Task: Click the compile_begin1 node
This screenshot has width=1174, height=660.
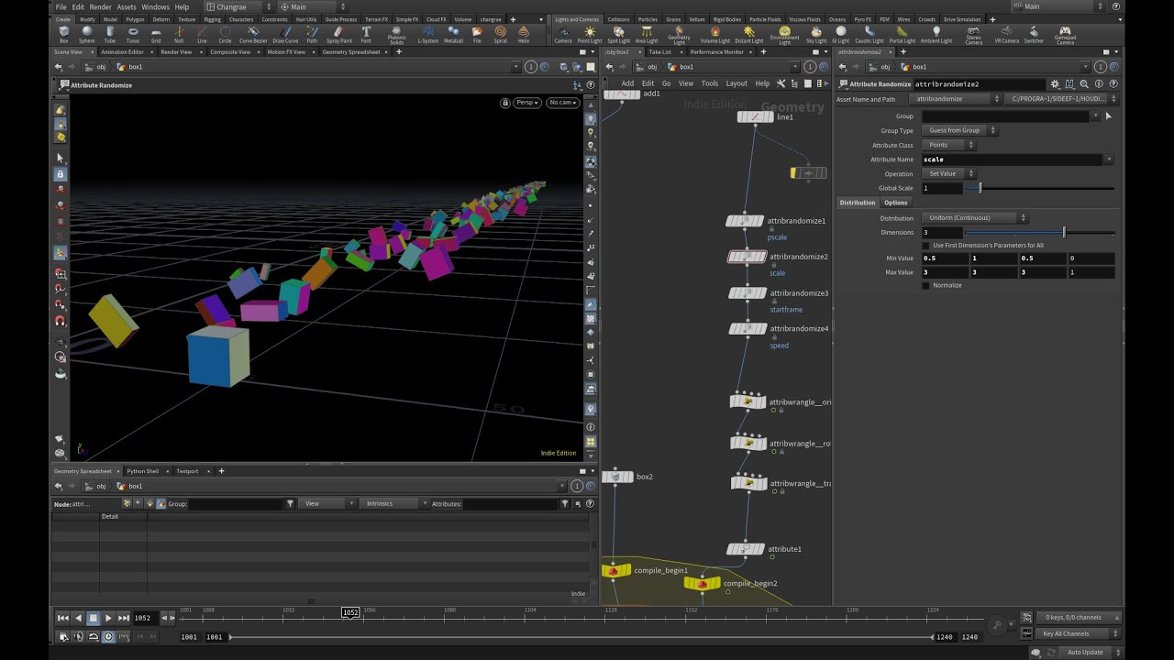Action: [616, 570]
